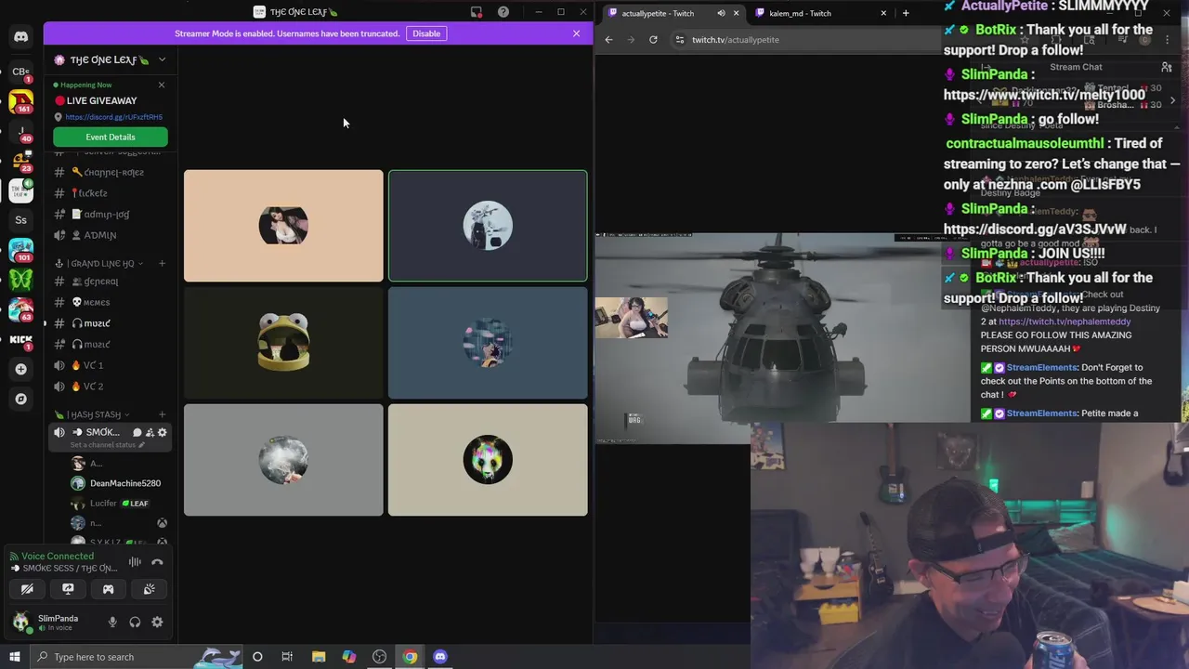
Task: Open general text channel
Action: tap(109, 282)
